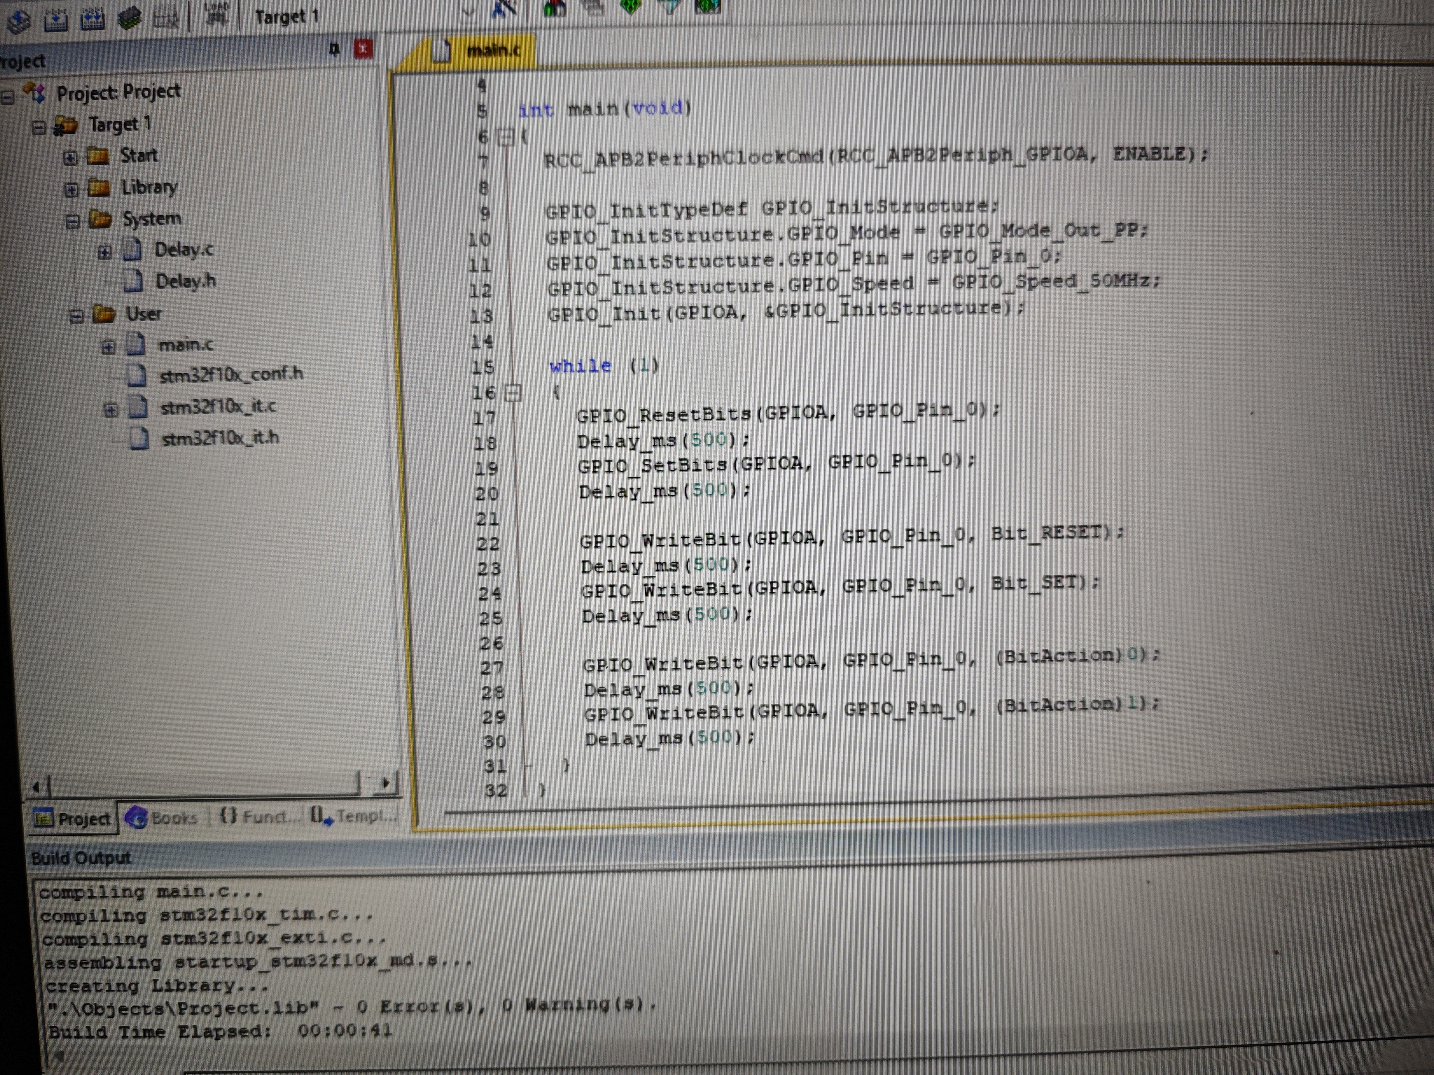1434x1075 pixels.
Task: Expand the Library folder node
Action: [71, 189]
